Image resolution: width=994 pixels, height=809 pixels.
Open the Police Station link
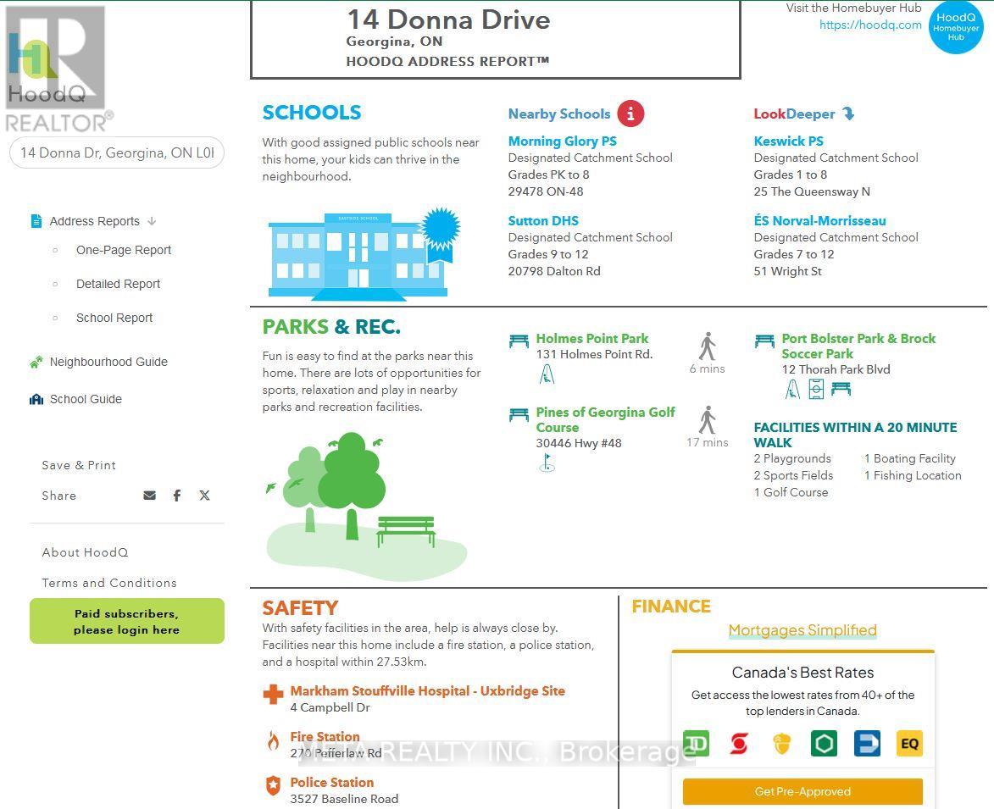332,782
